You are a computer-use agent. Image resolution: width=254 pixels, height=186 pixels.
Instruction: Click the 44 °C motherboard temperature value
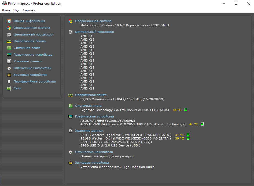(x=177, y=110)
